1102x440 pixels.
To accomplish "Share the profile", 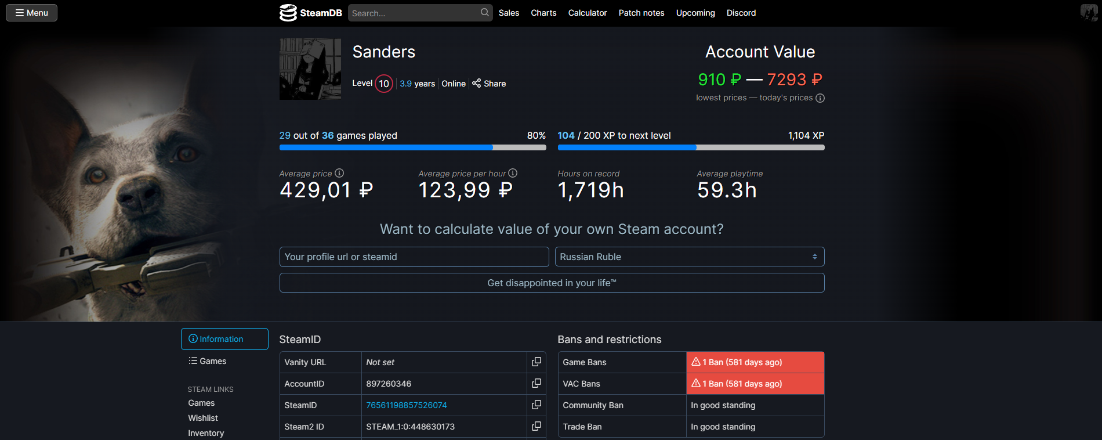I will [x=489, y=84].
